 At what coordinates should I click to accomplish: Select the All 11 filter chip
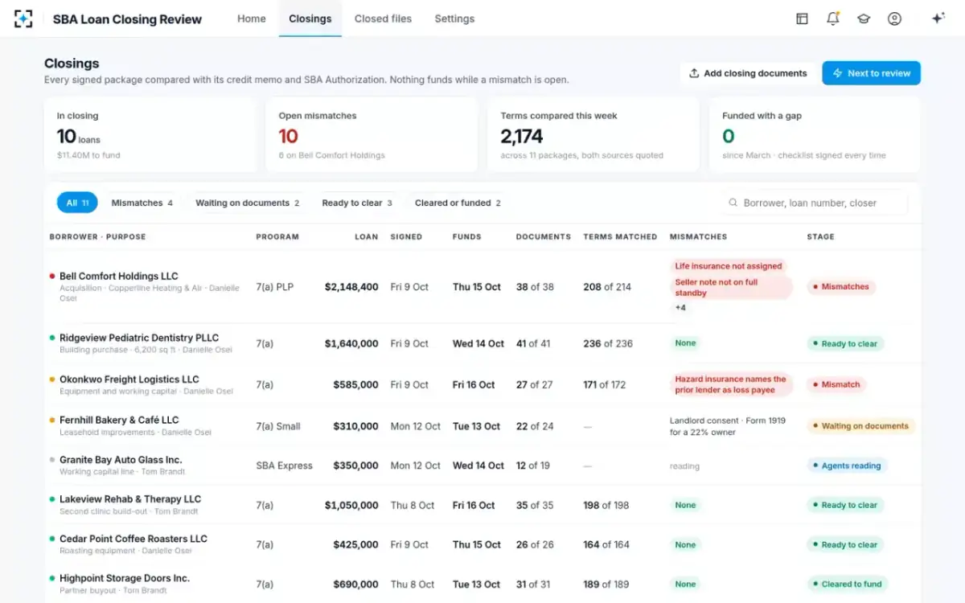pyautogui.click(x=77, y=203)
